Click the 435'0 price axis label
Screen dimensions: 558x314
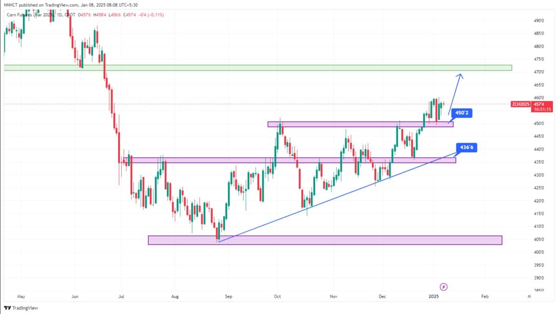(x=539, y=162)
